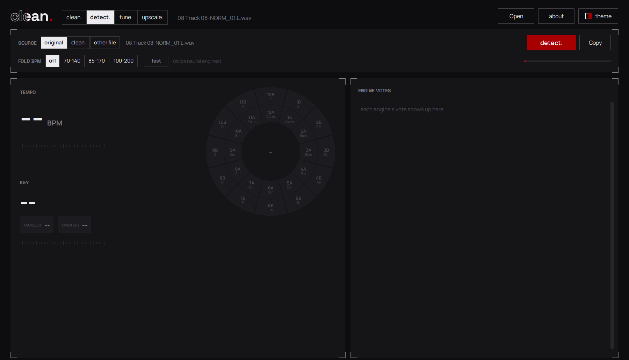
Task: Copy the detection results
Action: pos(595,43)
